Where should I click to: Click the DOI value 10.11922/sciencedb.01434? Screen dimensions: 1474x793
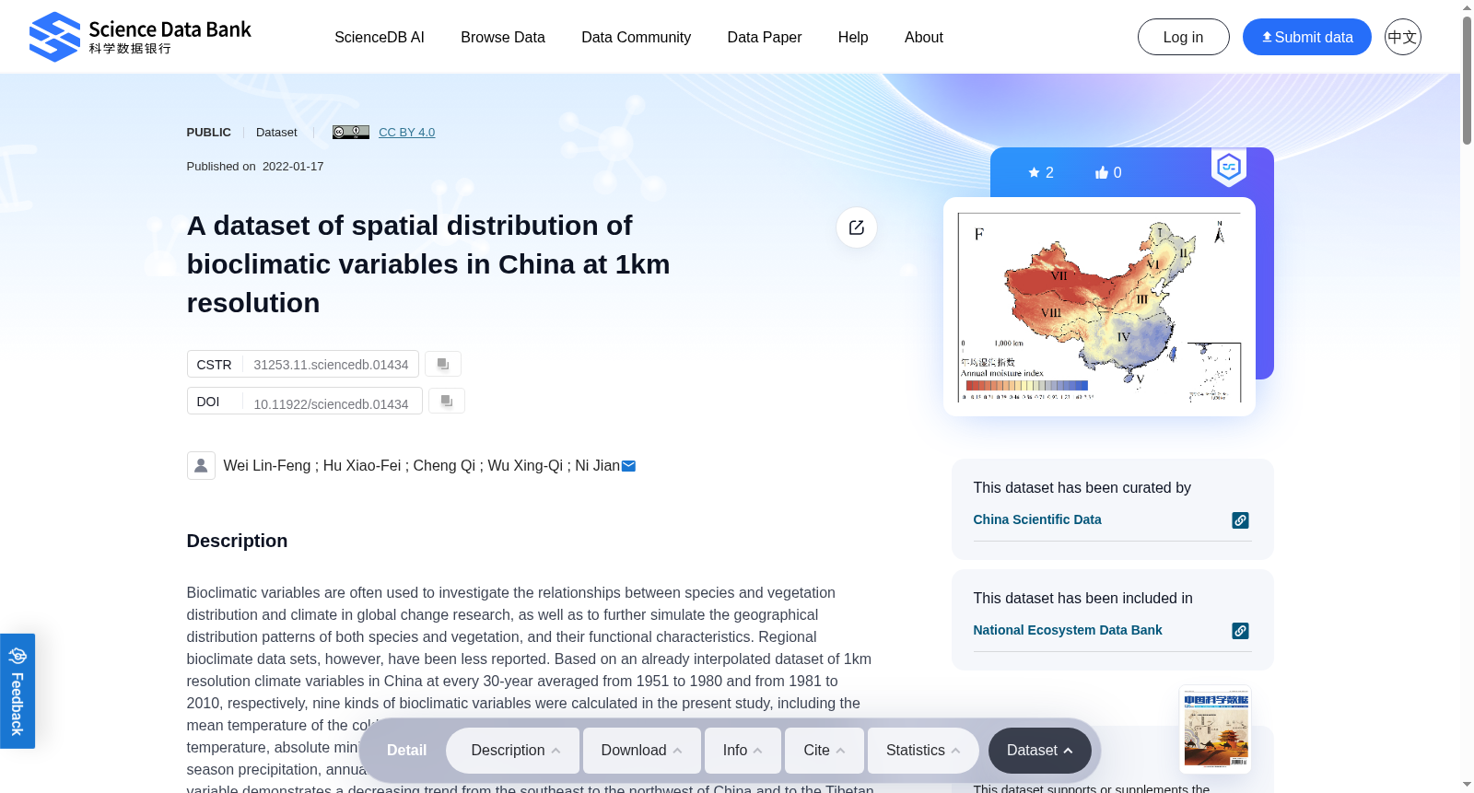331,404
